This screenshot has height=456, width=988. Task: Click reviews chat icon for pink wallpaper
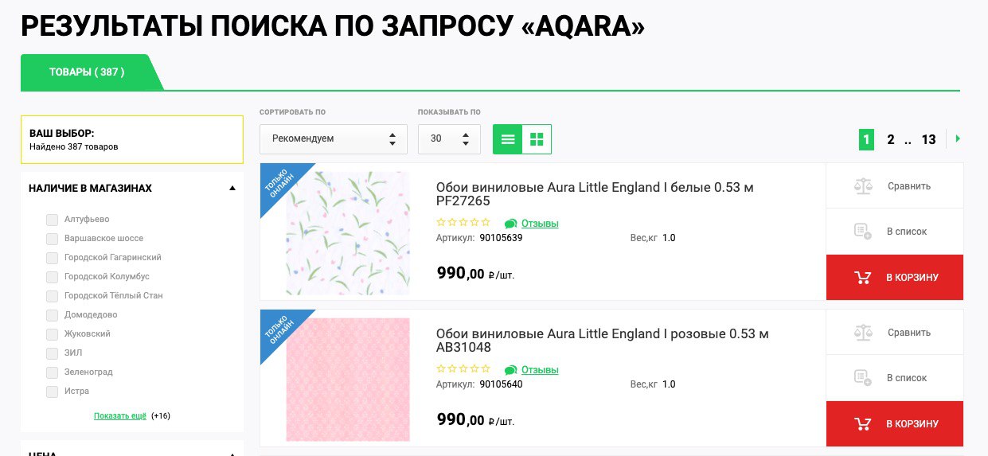(510, 370)
